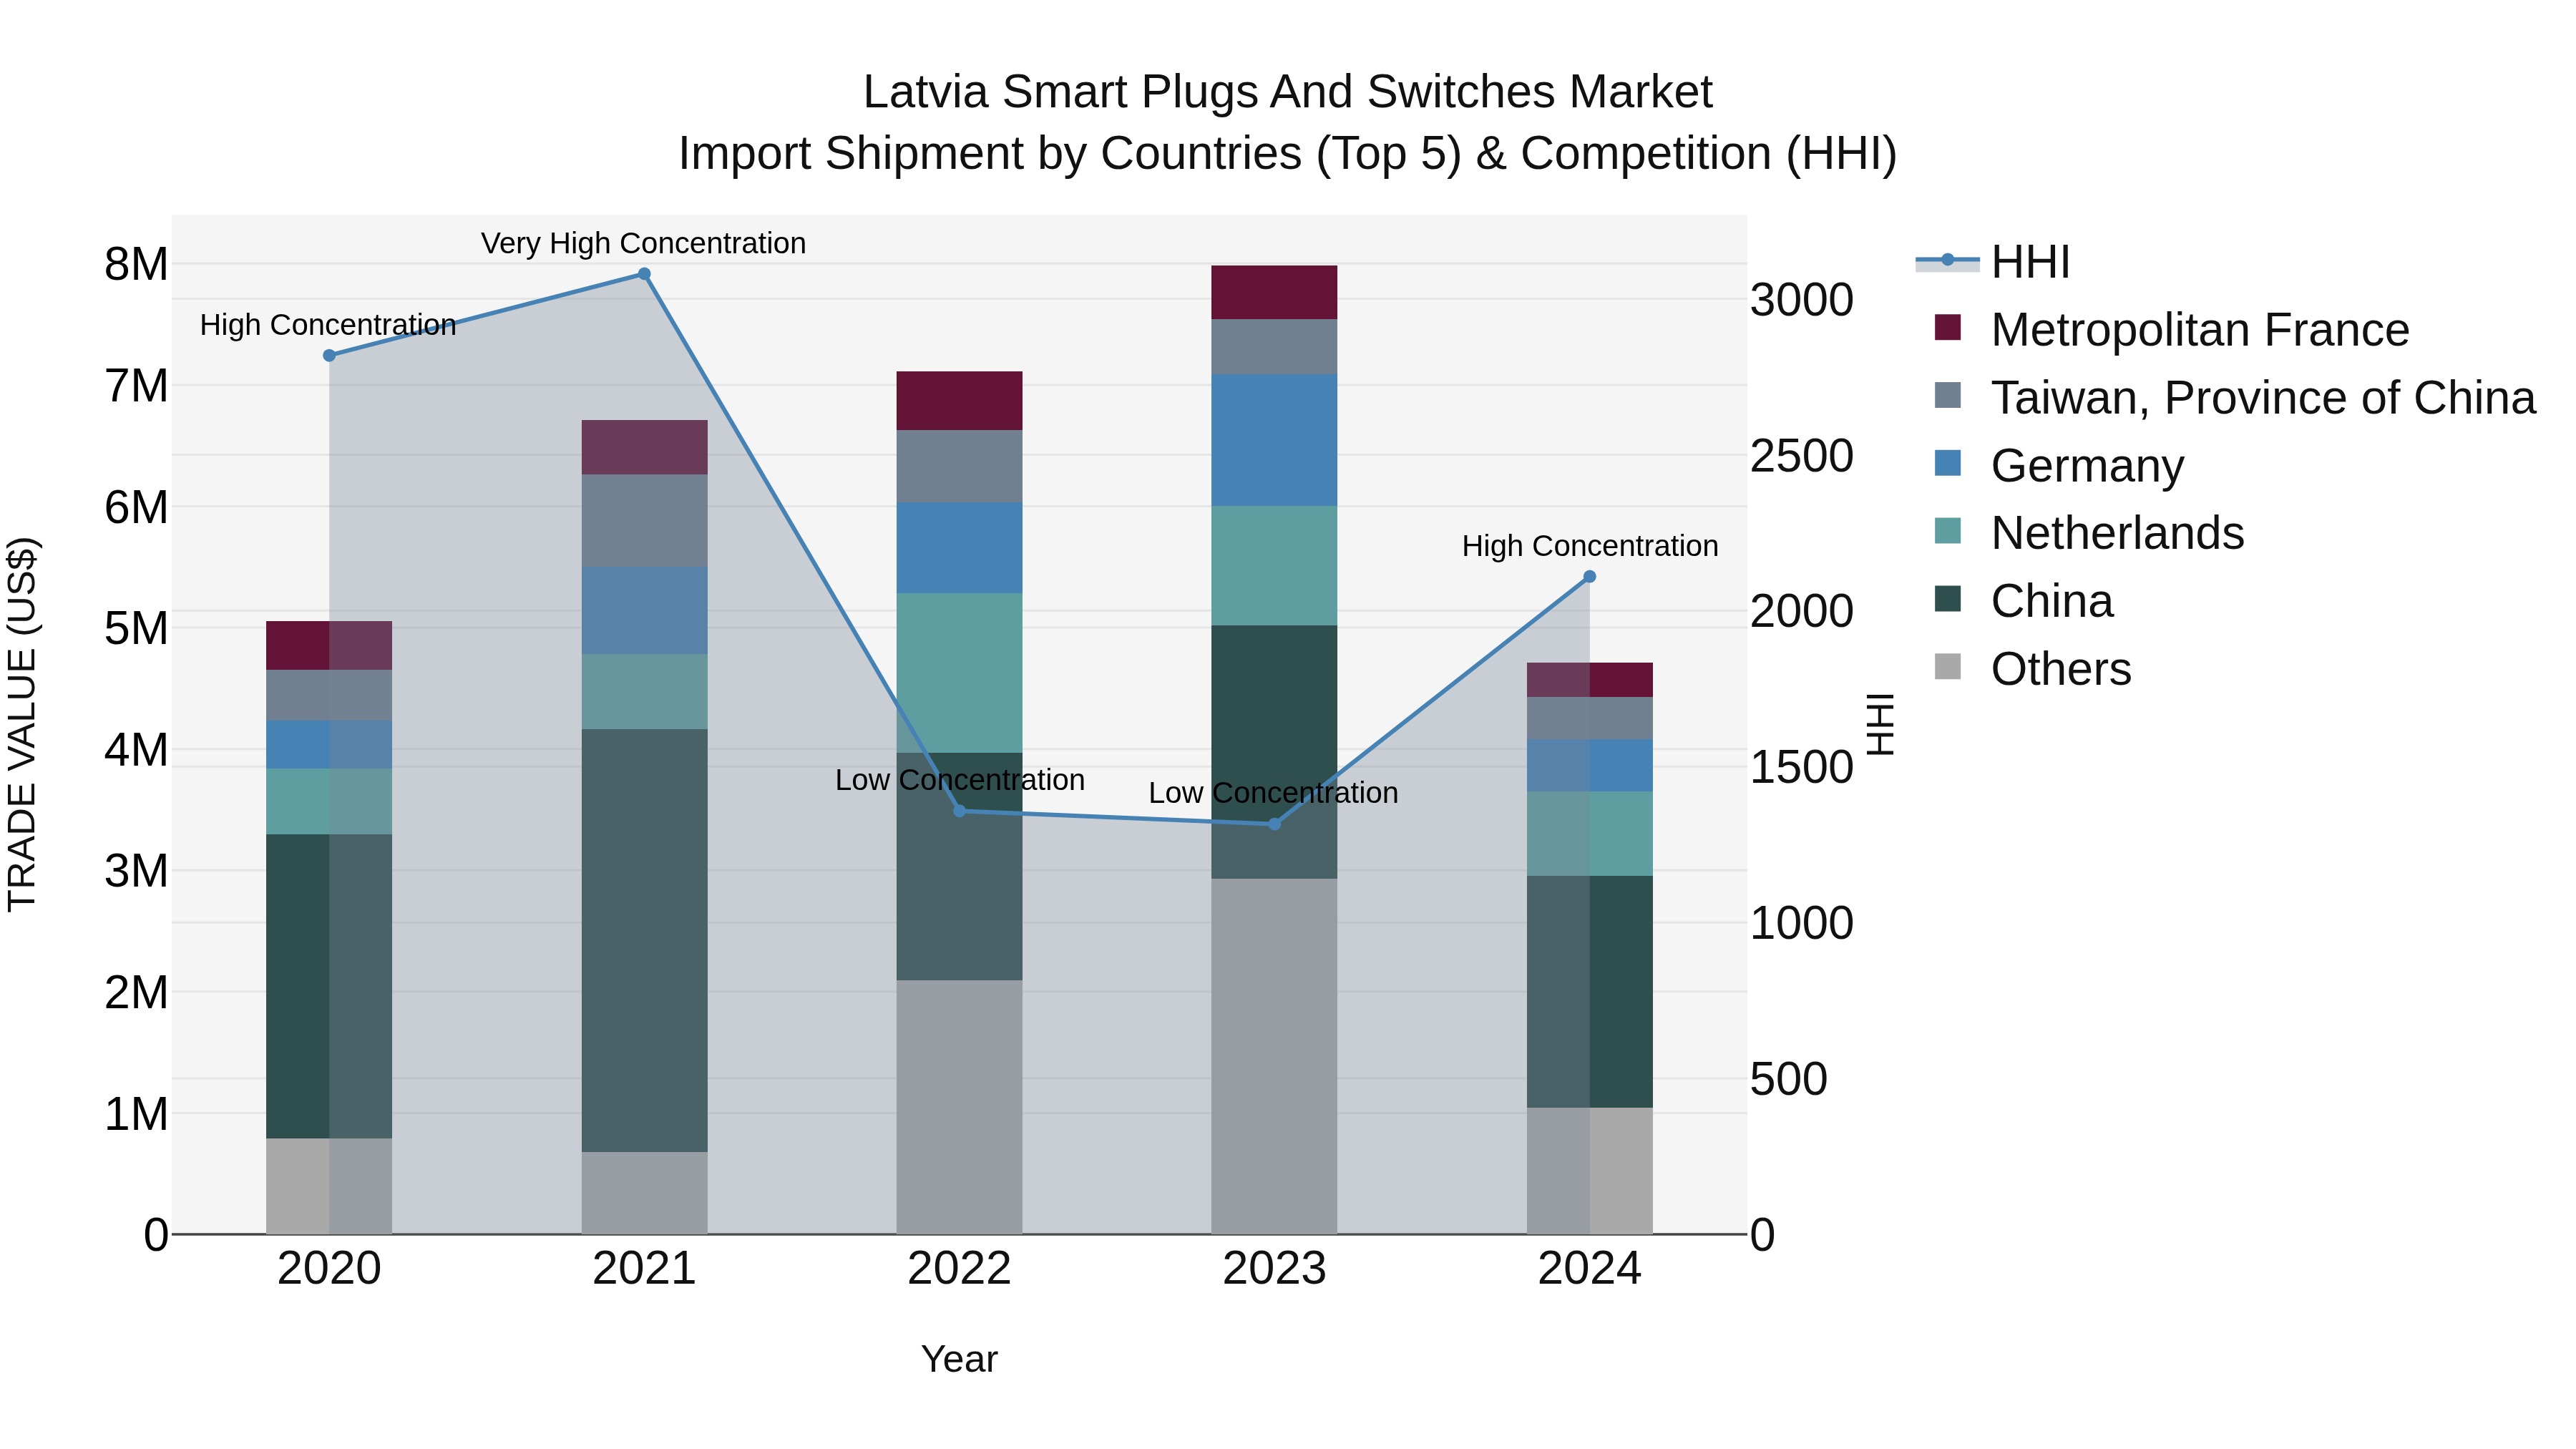The width and height of the screenshot is (2576, 1449).
Task: Click the 5M left axis tick
Action: point(137,628)
